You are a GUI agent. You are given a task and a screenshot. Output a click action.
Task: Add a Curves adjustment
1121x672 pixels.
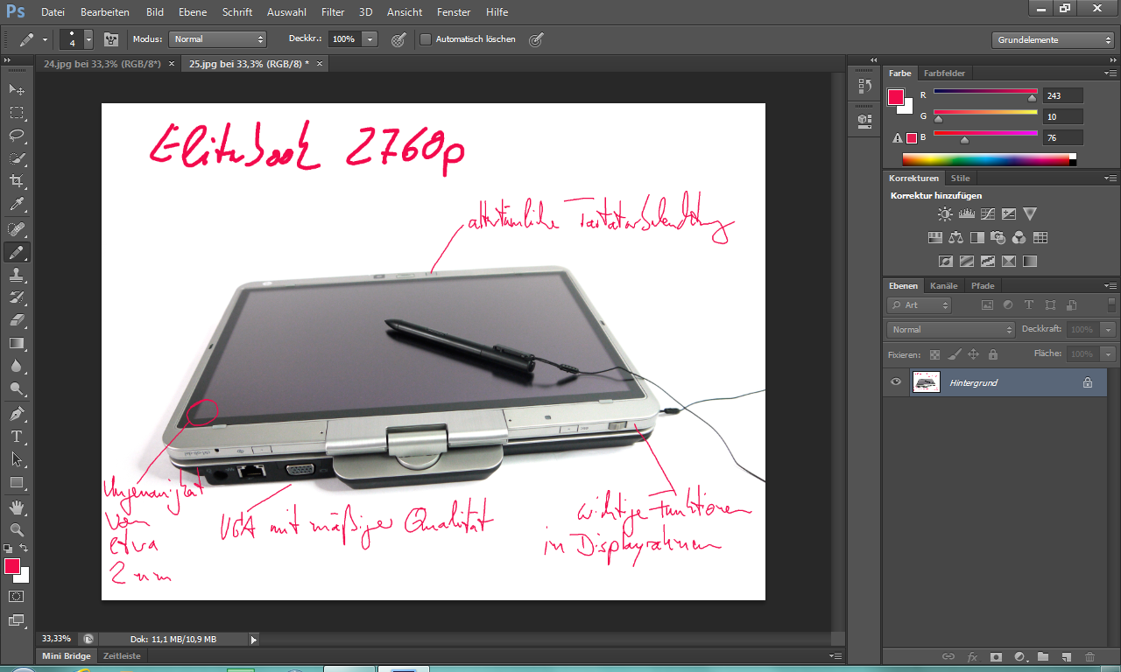pos(988,213)
